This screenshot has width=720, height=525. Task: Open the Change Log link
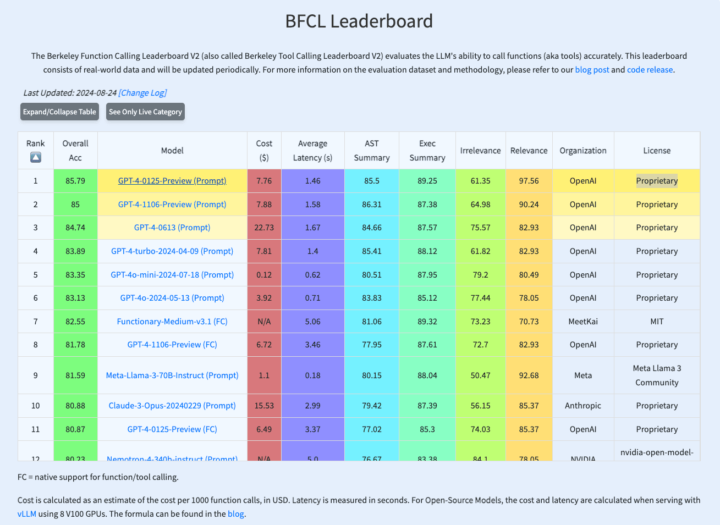click(x=142, y=92)
